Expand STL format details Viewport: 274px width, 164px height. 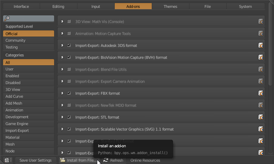(x=62, y=117)
